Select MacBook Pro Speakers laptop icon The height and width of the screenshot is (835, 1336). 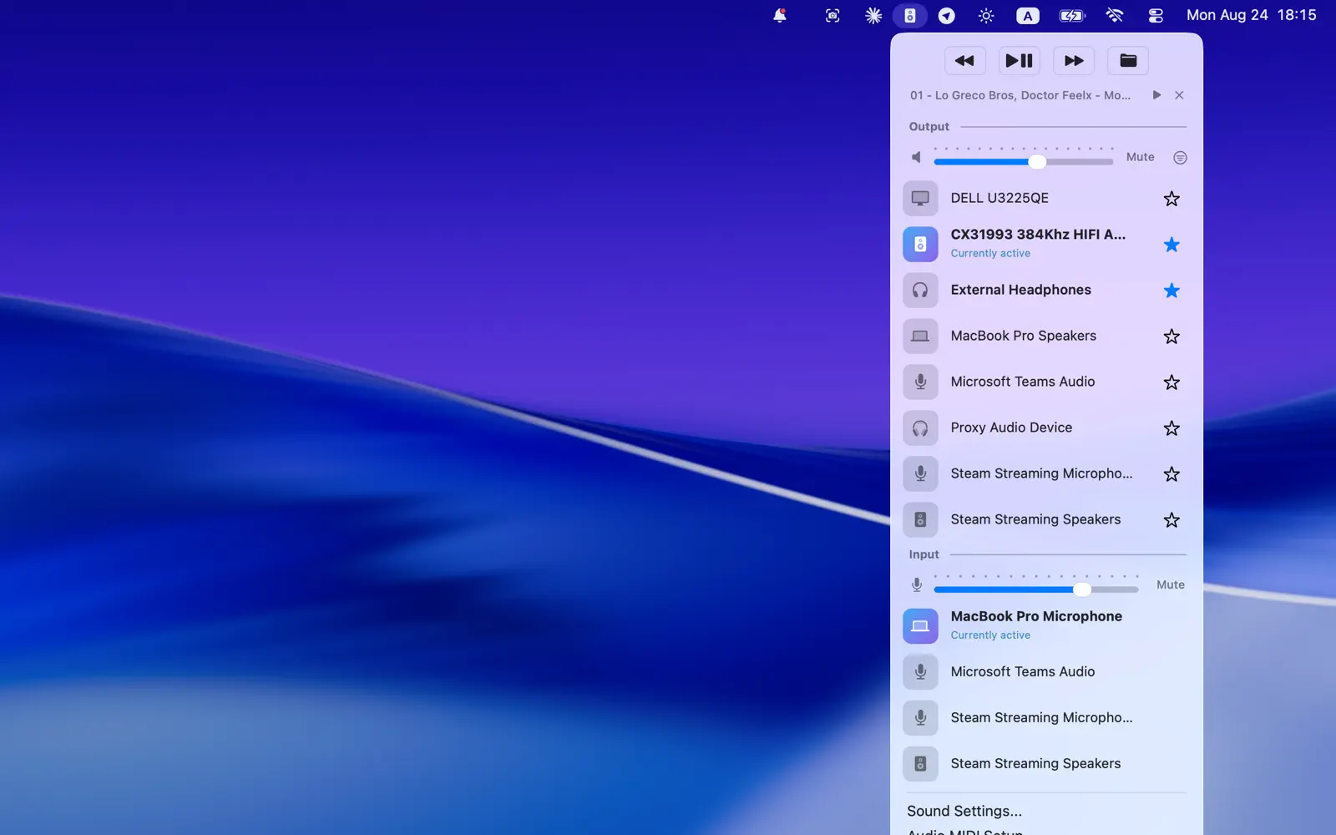pyautogui.click(x=920, y=336)
